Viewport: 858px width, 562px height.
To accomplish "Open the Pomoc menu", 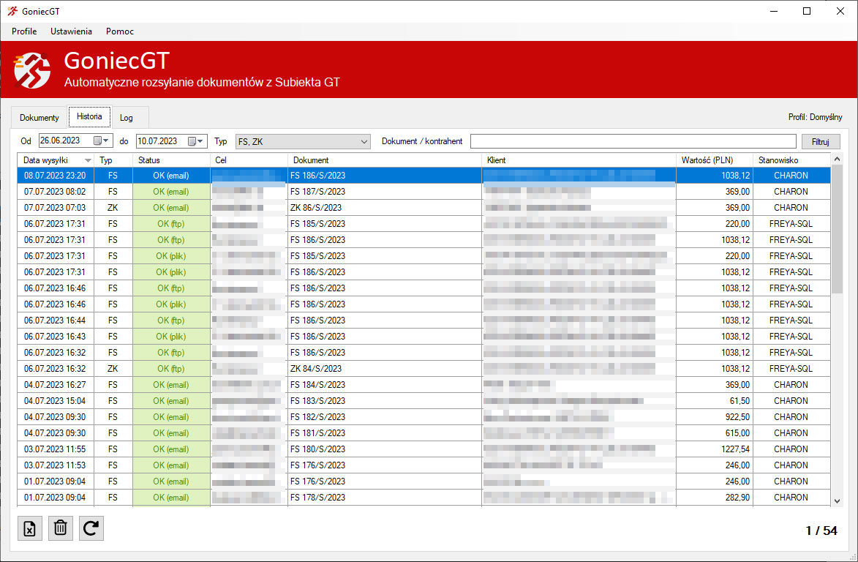I will click(x=120, y=31).
